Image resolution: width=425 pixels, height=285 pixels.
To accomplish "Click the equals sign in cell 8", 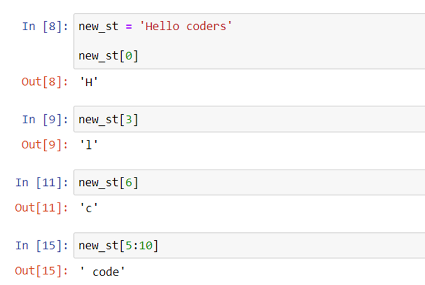I will pyautogui.click(x=129, y=27).
